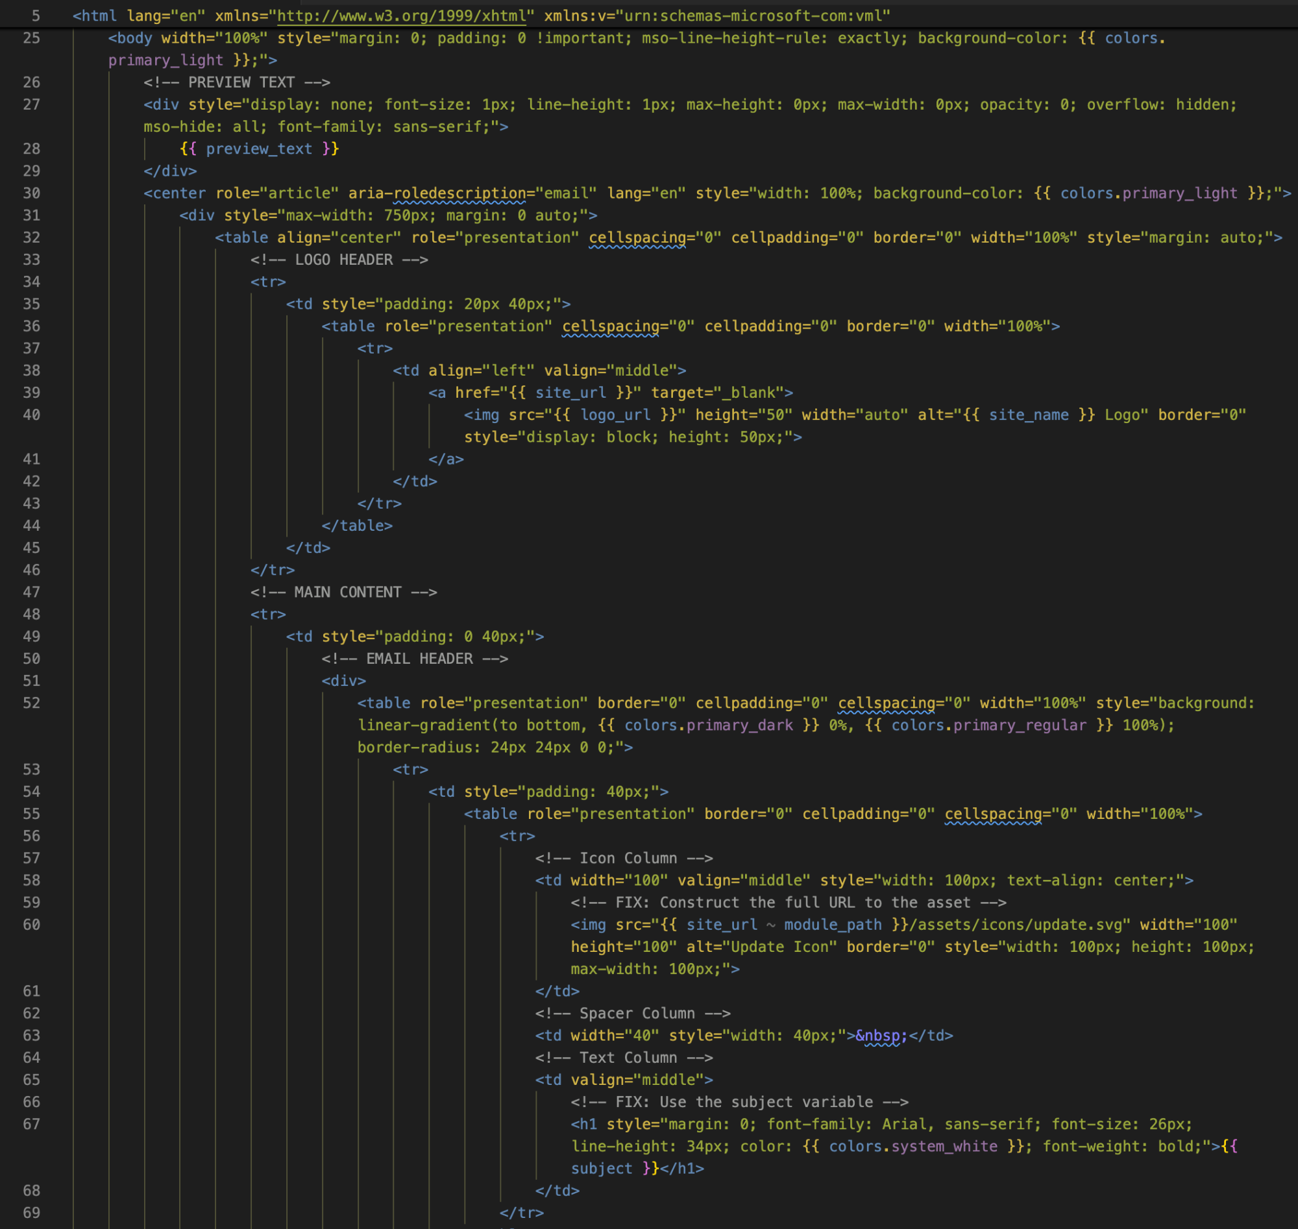Viewport: 1298px width, 1229px height.
Task: Click the role="article" attribute
Action: click(x=277, y=194)
